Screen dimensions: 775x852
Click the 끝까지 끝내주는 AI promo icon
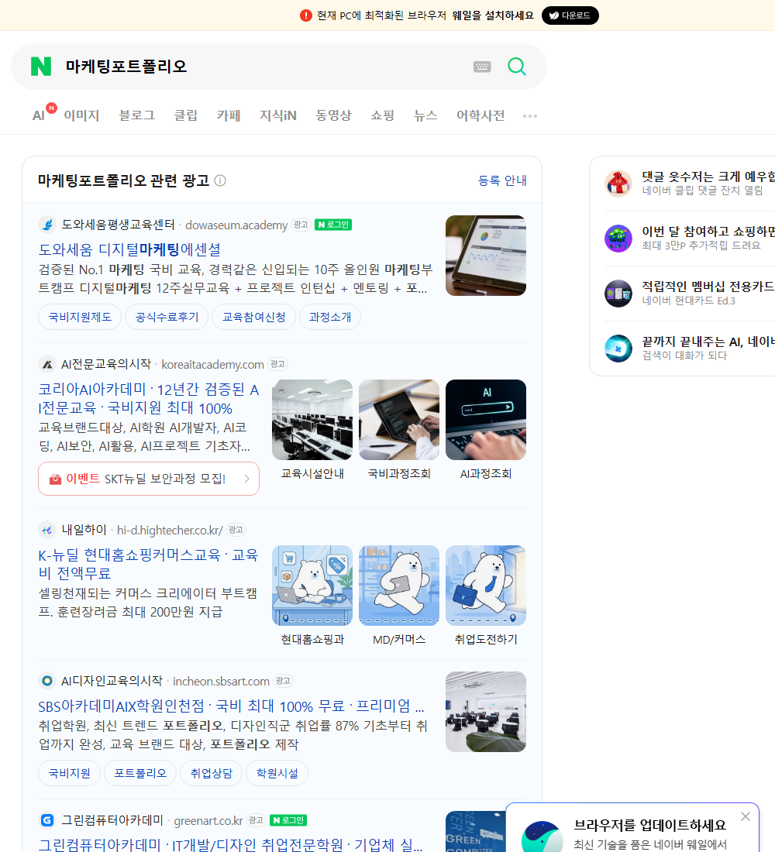pyautogui.click(x=618, y=349)
